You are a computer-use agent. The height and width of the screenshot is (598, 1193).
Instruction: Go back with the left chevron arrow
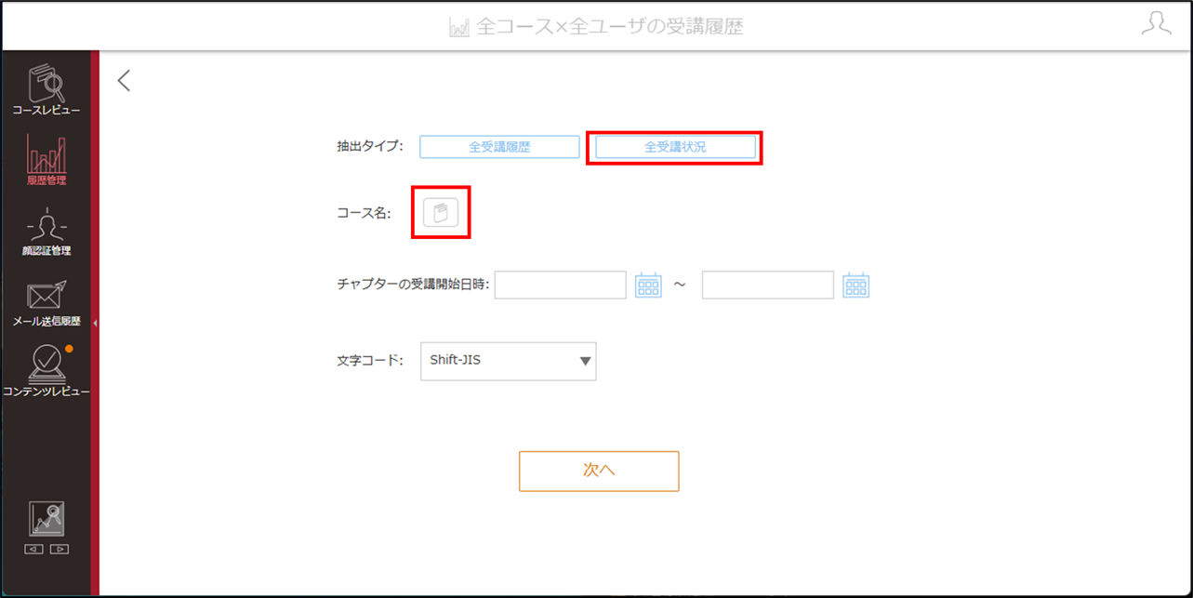click(x=124, y=80)
